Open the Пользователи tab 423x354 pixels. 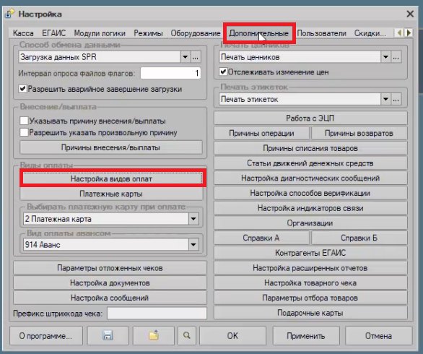coord(321,33)
